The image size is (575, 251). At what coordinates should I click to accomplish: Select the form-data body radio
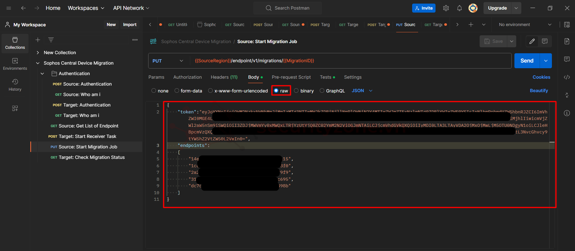(x=177, y=91)
